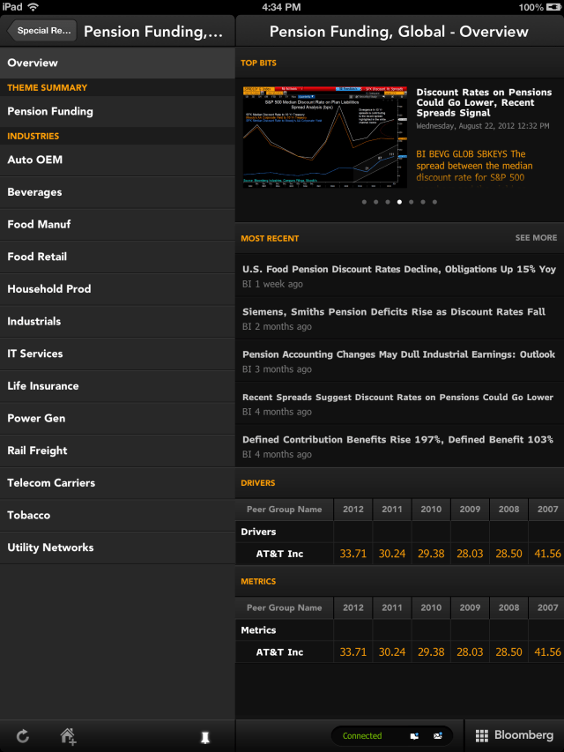The width and height of the screenshot is (564, 752).
Task: Tap the 2011 column header in Metrics table
Action: tap(392, 607)
